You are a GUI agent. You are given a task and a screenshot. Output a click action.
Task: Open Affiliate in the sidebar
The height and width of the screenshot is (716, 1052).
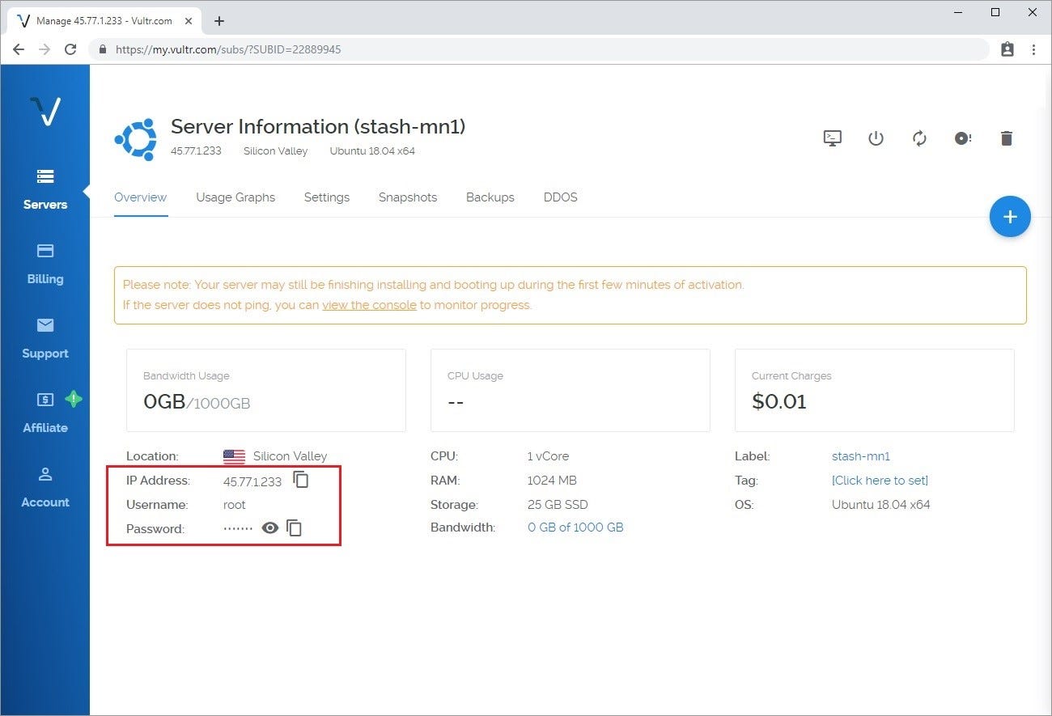point(45,413)
